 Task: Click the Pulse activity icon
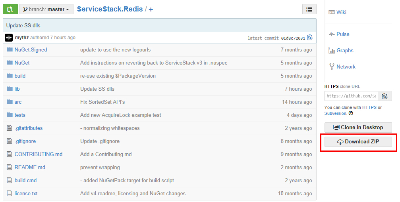pos(332,34)
